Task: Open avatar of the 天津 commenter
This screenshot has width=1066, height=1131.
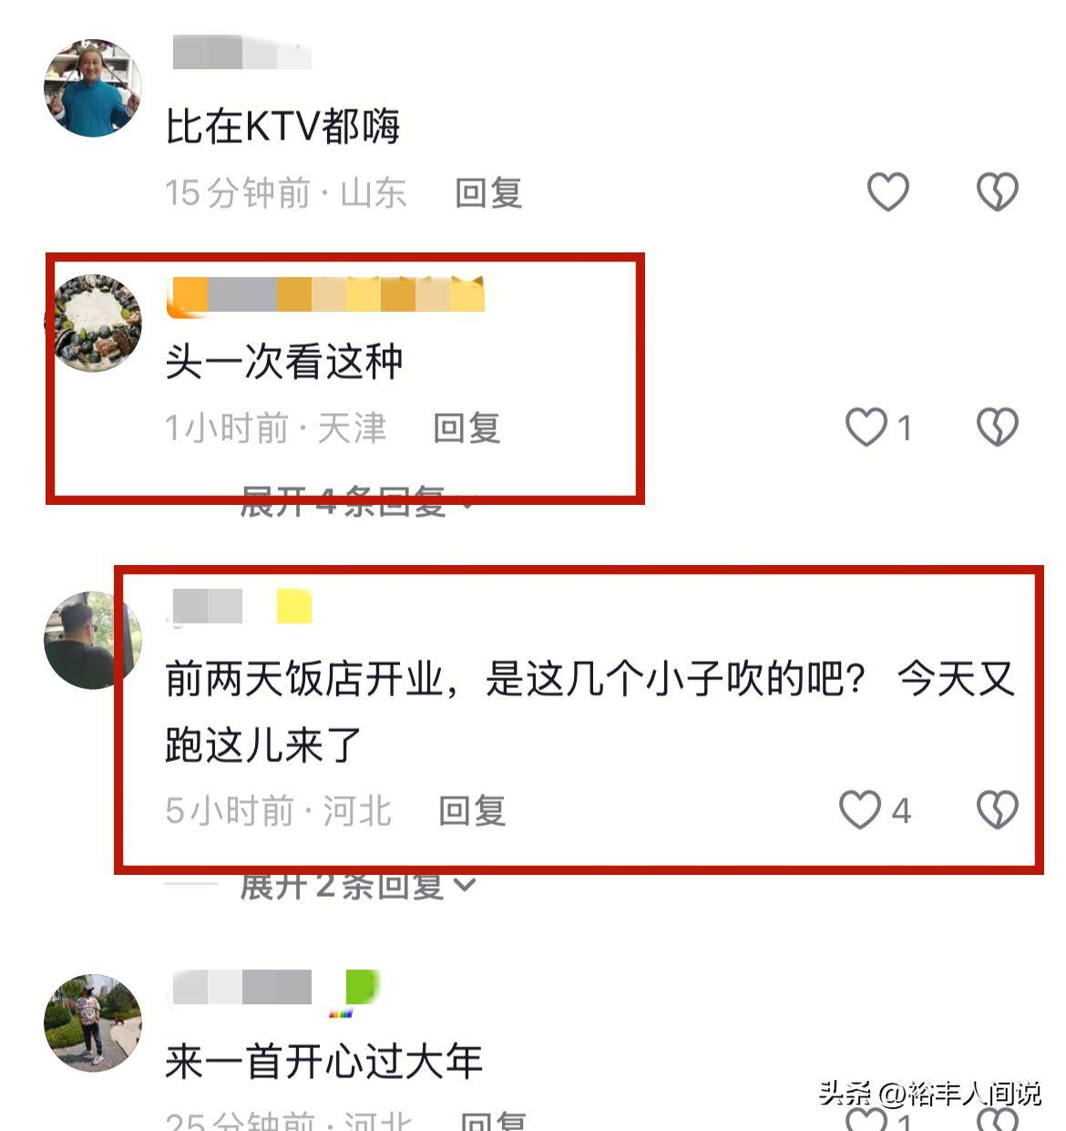Action: 96,323
